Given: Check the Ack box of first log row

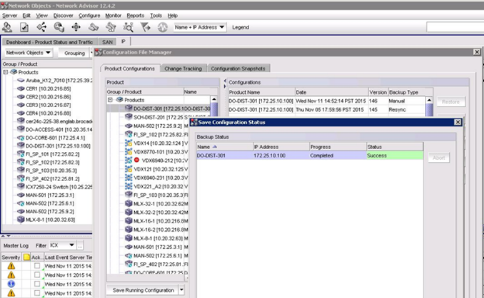Looking at the screenshot, I should tap(37, 265).
